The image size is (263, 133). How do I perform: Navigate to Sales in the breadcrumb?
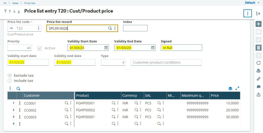pyautogui.click(x=15, y=3)
